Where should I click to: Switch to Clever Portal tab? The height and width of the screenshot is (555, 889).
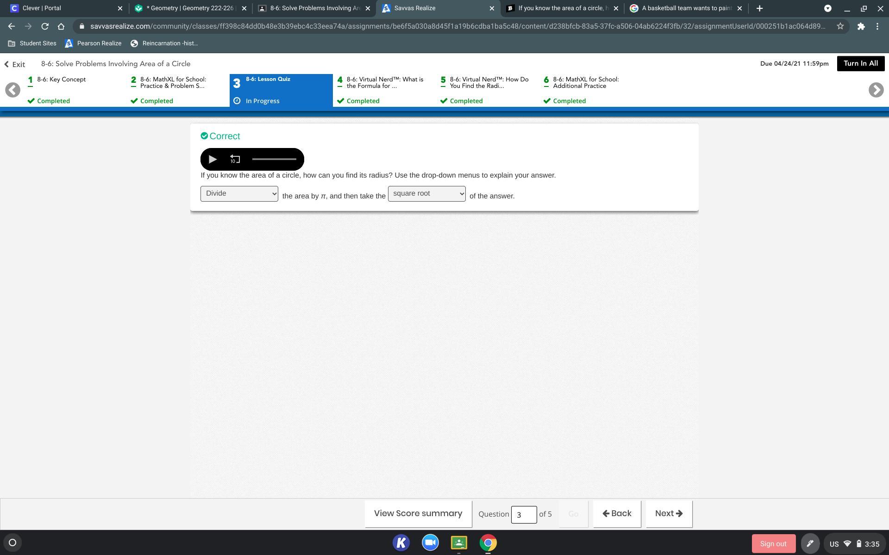point(42,8)
